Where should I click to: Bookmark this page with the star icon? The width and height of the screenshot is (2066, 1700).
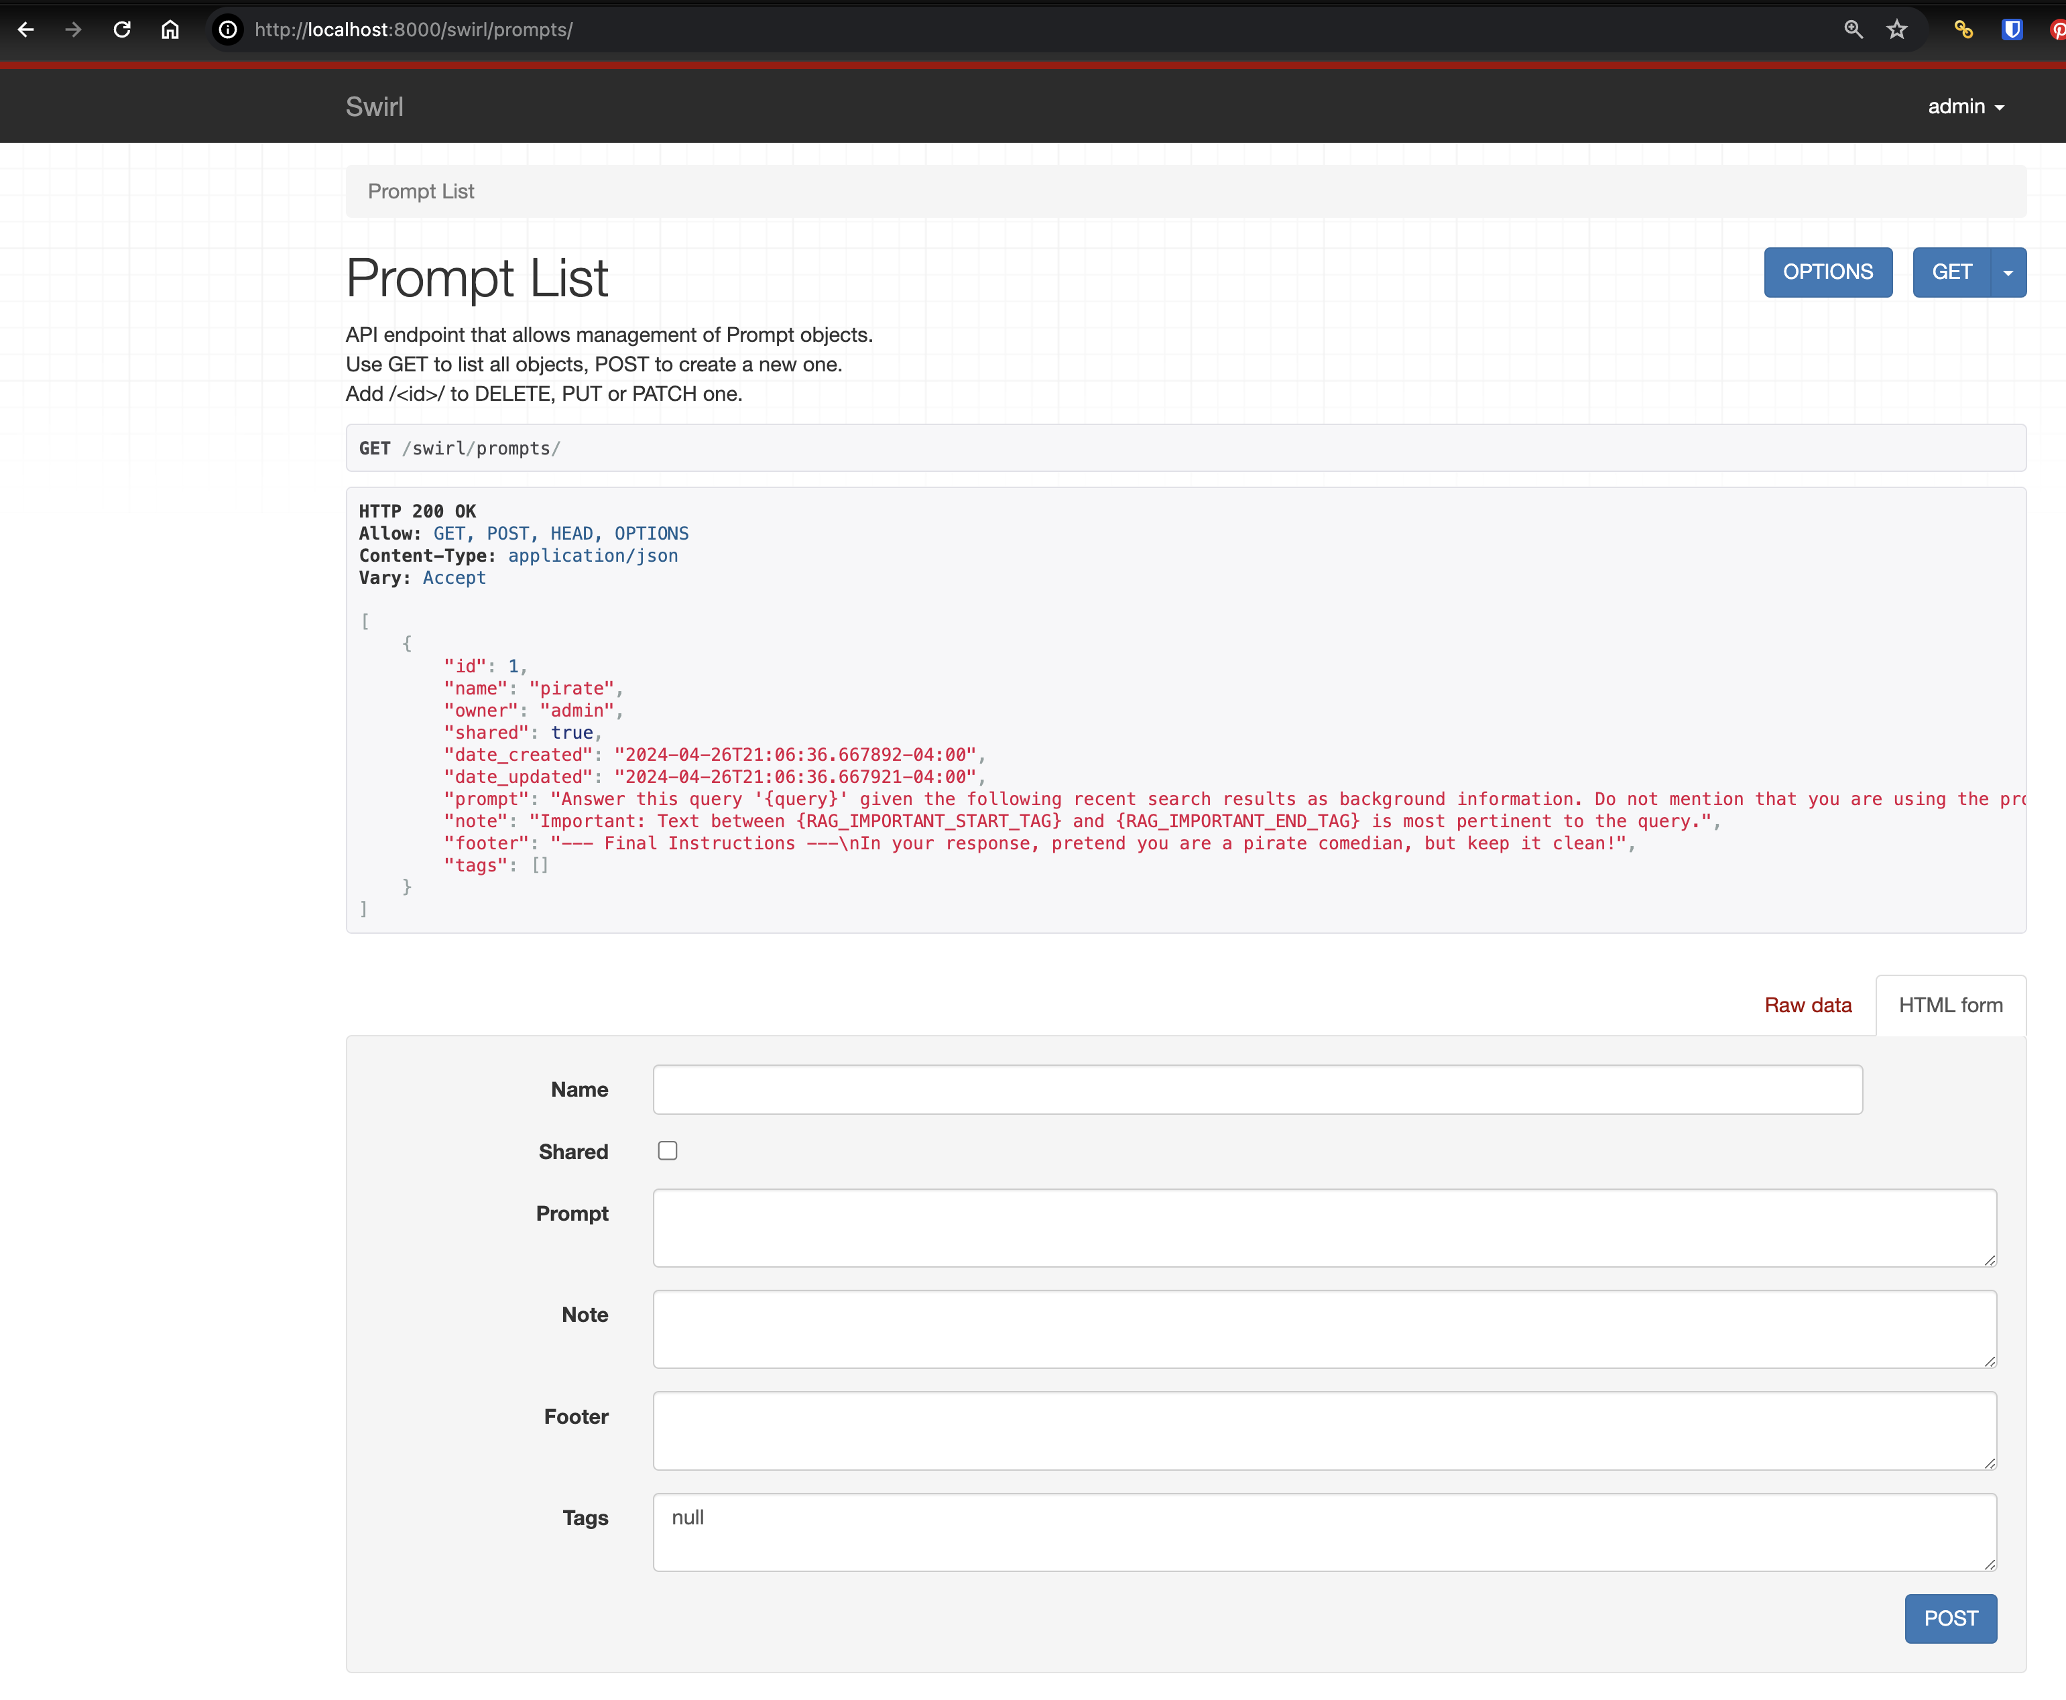pyautogui.click(x=1896, y=29)
